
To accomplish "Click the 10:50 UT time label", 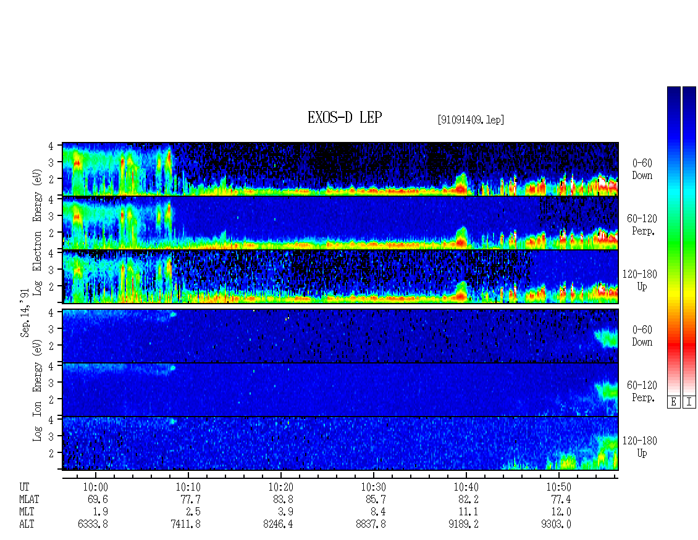I will 558,487.
